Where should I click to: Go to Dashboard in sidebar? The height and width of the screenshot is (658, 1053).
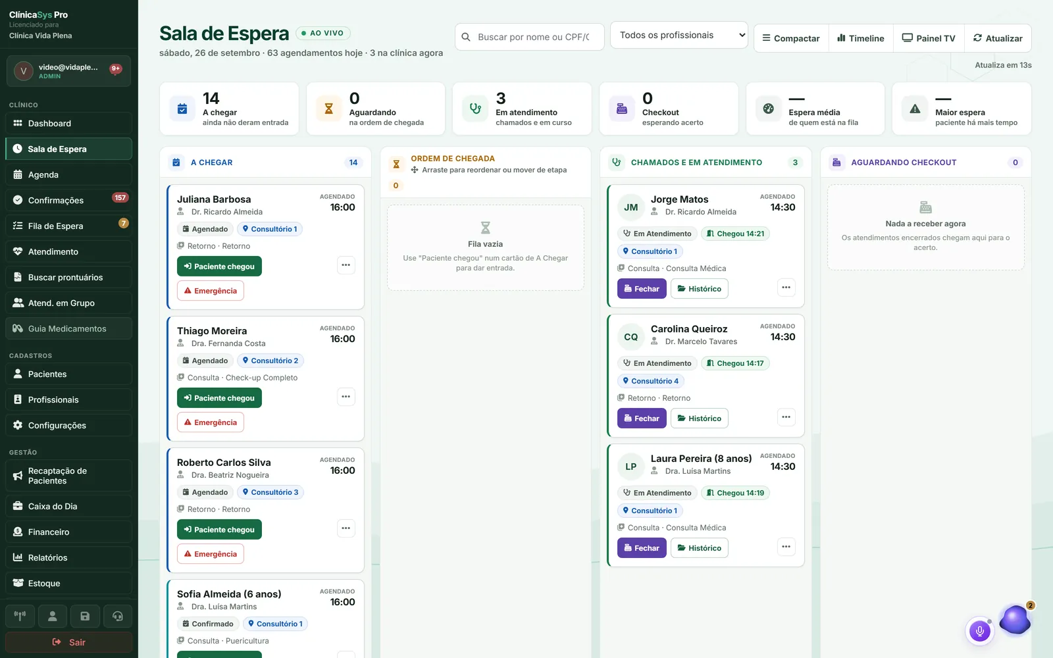(68, 123)
